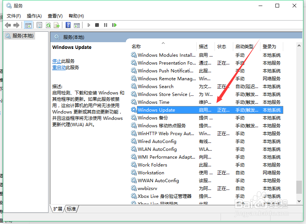Select Windows Presentation Fo... service
This screenshot has width=306, height=224.
pos(167,63)
